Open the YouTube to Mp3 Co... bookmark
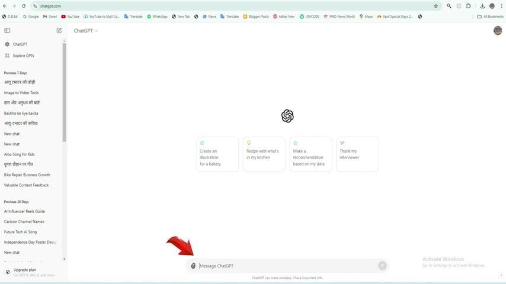Viewport: 506px width, 284px height. point(102,17)
